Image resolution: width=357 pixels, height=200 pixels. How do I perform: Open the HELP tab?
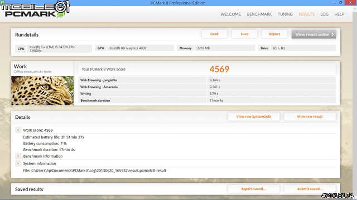pyautogui.click(x=339, y=14)
